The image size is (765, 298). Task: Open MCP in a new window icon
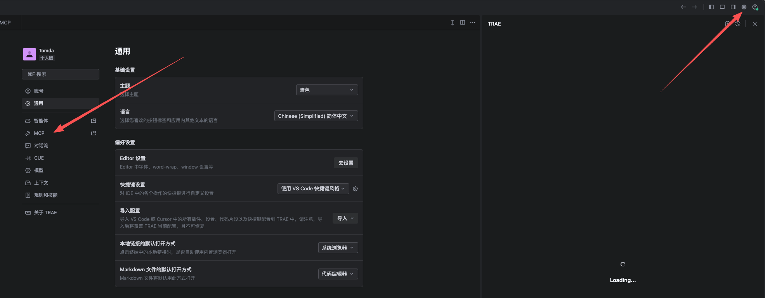94,133
